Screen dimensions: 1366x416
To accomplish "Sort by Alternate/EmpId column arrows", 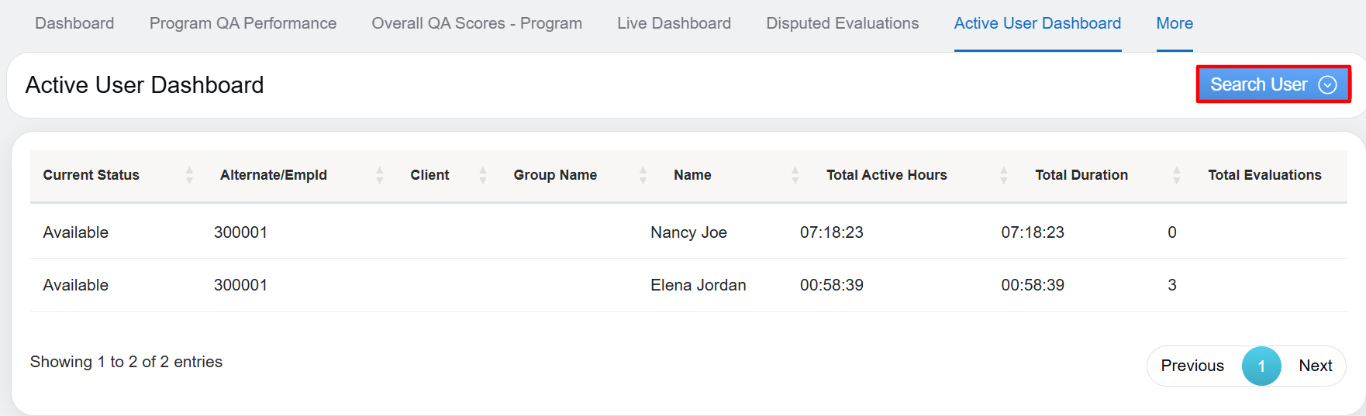I will coord(379,175).
